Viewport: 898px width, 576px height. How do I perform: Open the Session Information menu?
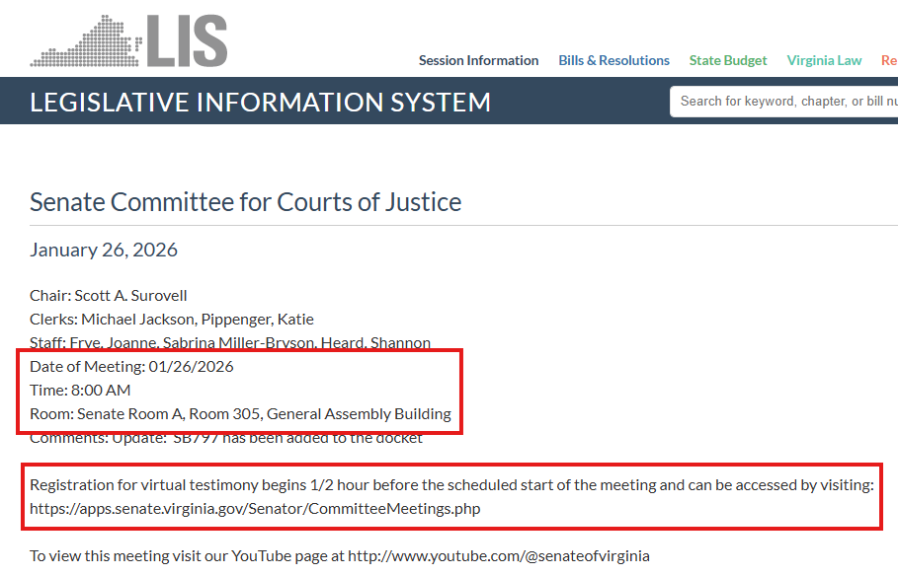pyautogui.click(x=478, y=60)
